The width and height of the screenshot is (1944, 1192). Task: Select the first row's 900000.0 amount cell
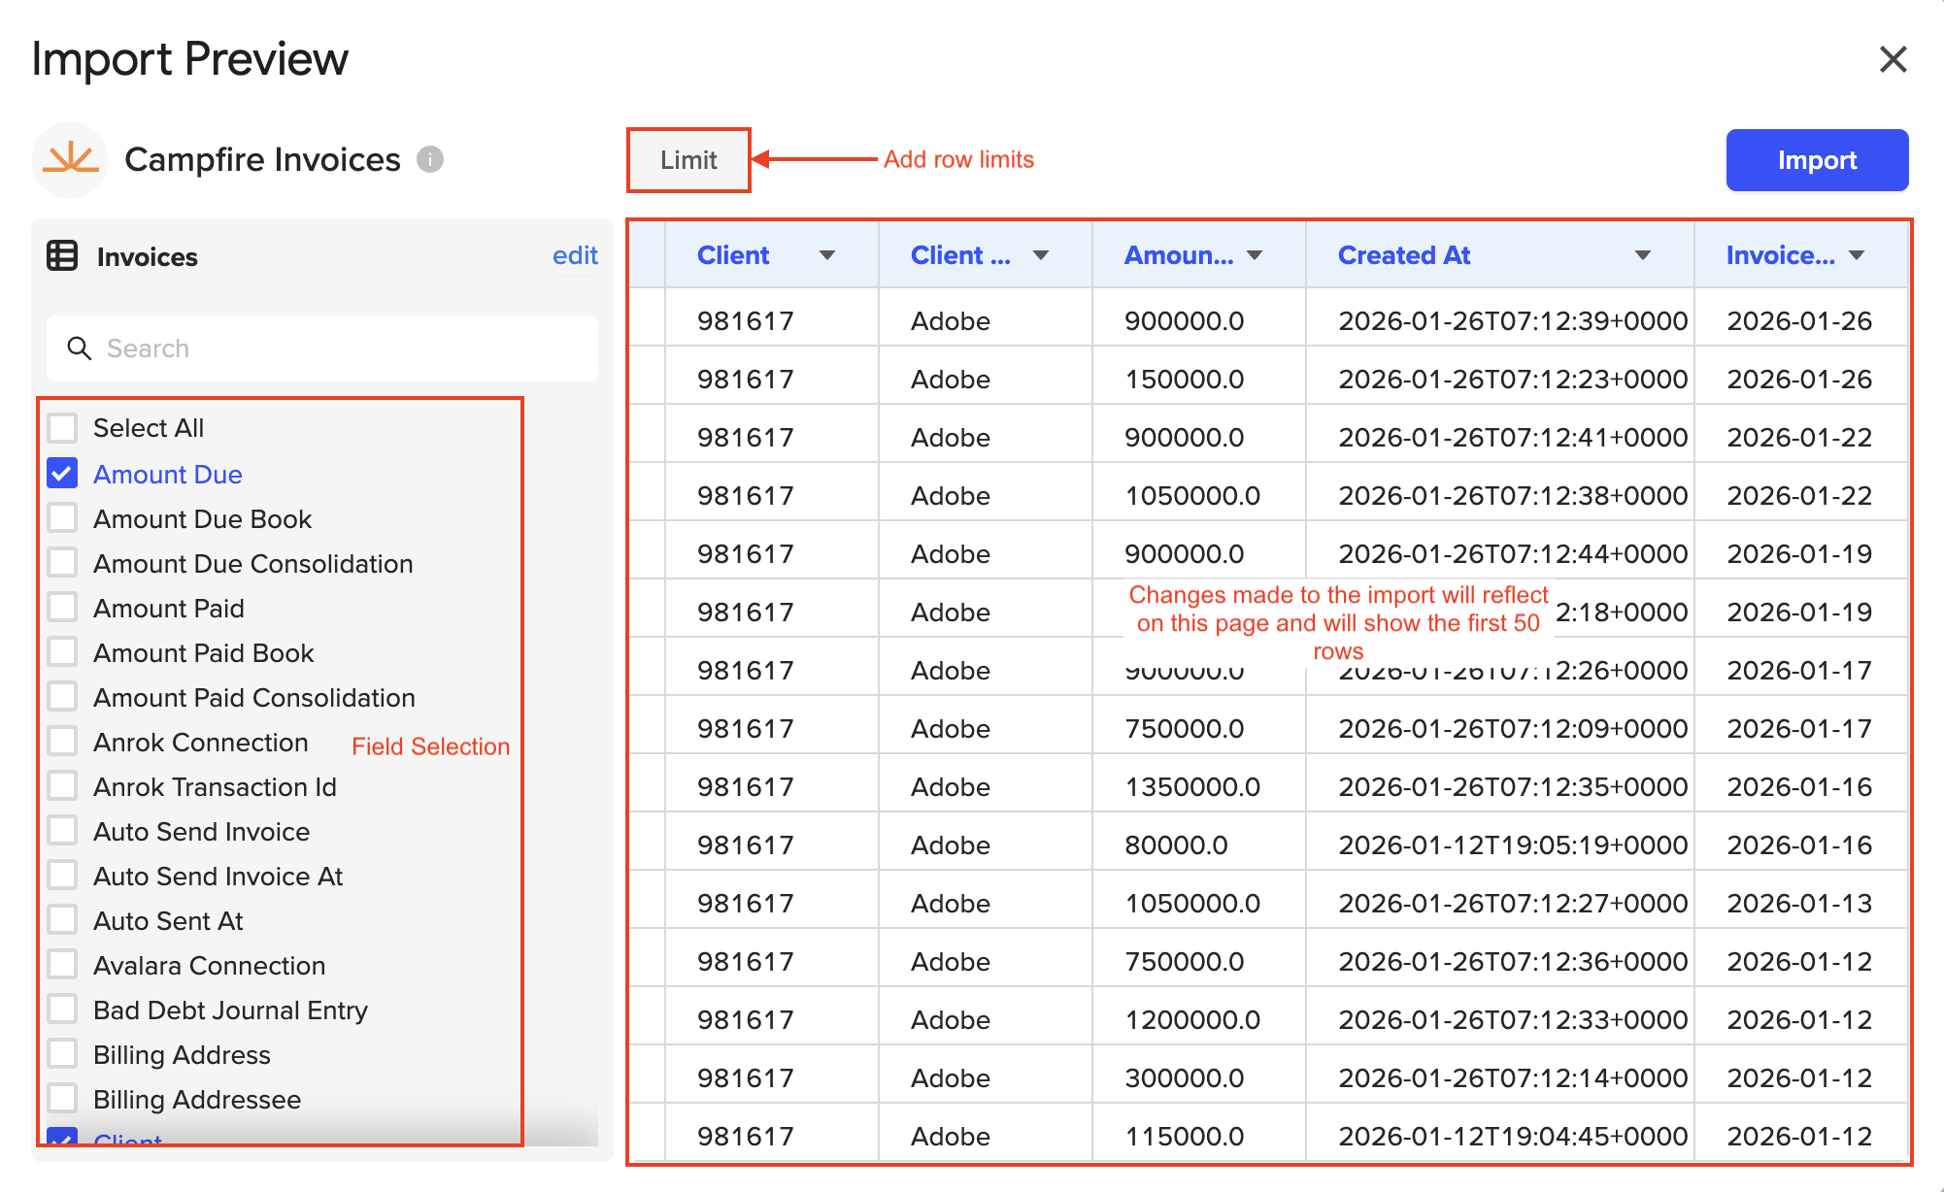point(1184,321)
